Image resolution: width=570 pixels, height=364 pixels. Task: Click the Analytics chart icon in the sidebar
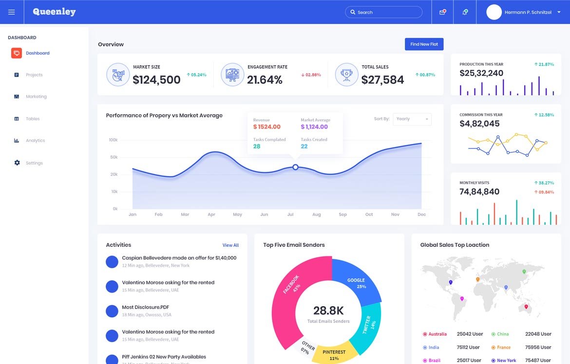pyautogui.click(x=15, y=140)
